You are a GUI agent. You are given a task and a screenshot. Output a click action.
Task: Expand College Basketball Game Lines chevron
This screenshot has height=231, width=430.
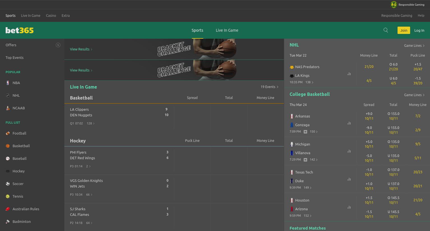pyautogui.click(x=424, y=95)
